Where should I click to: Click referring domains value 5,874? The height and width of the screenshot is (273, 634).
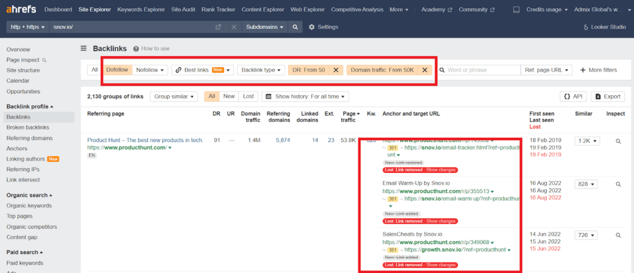pyautogui.click(x=282, y=140)
